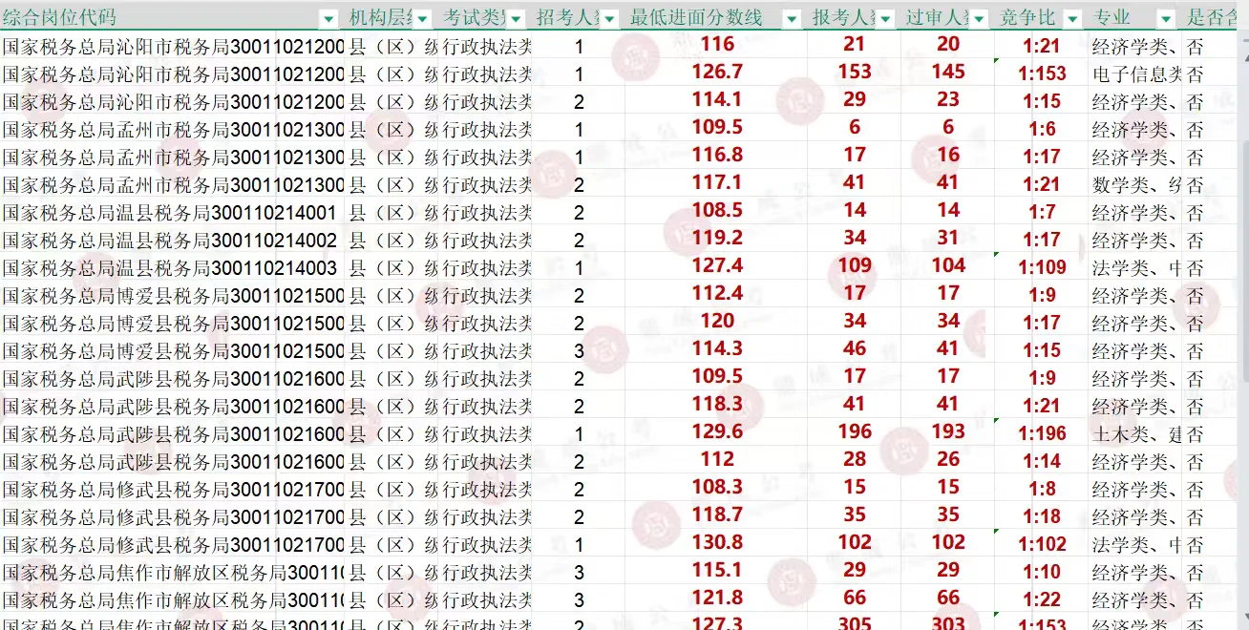Select the 过审人数 cell showing 26
This screenshot has height=630, width=1249.
coord(948,459)
